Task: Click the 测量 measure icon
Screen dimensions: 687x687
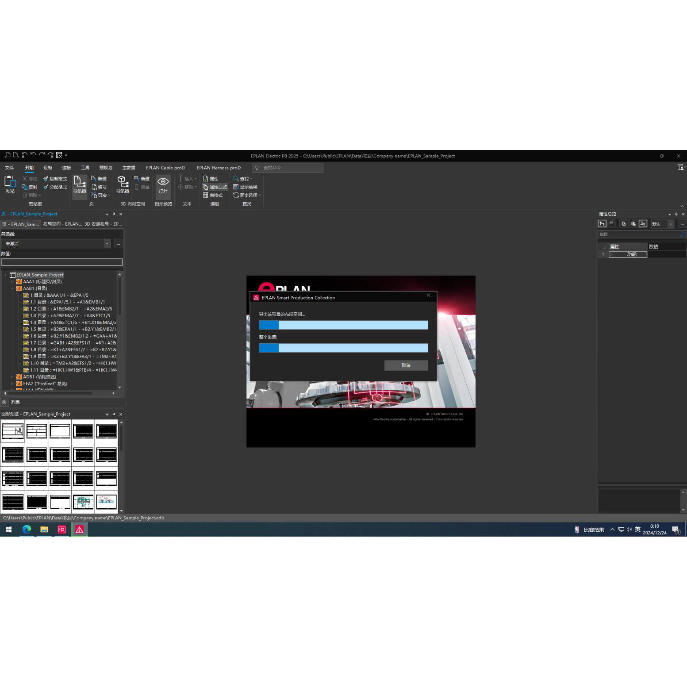Action: [137, 187]
